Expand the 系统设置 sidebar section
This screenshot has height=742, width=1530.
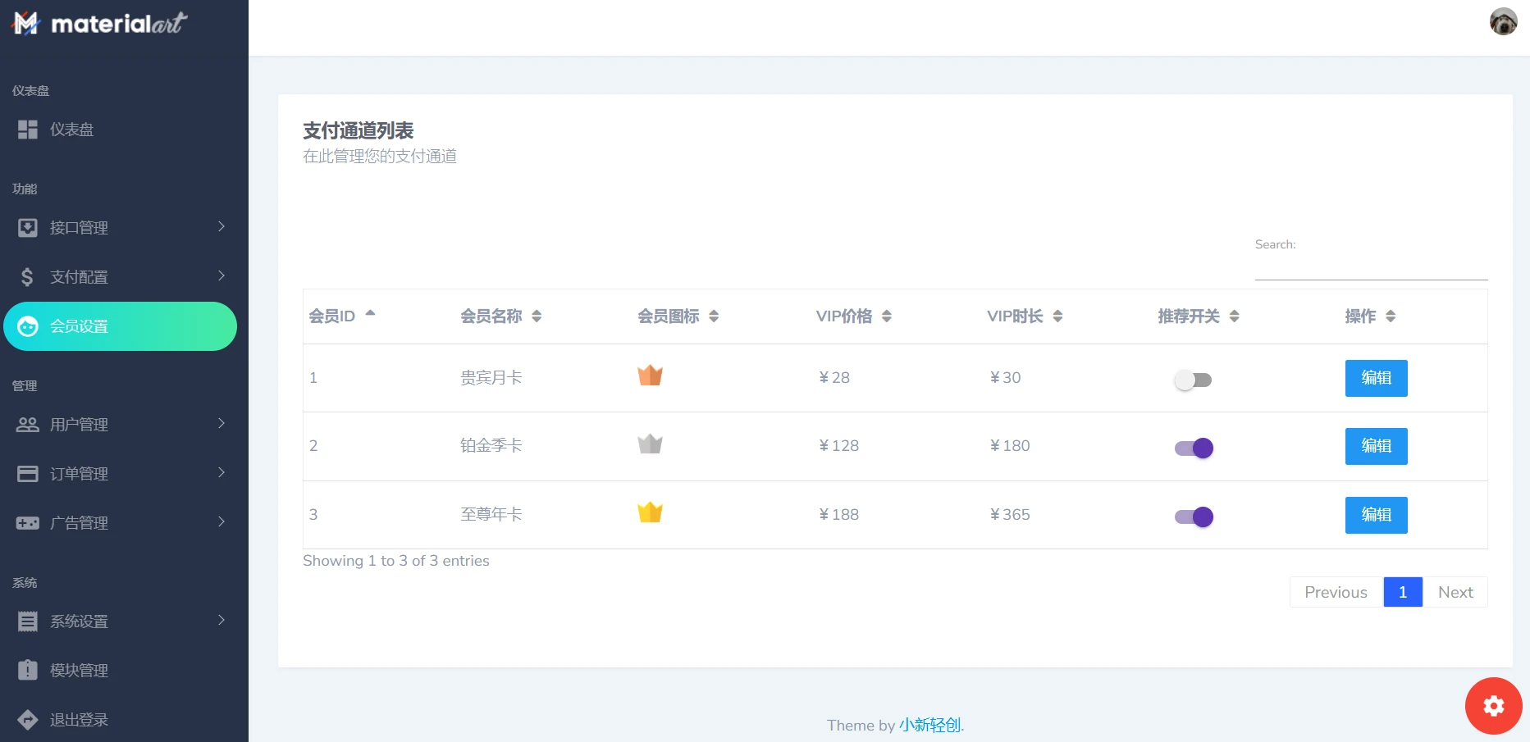[x=221, y=621]
